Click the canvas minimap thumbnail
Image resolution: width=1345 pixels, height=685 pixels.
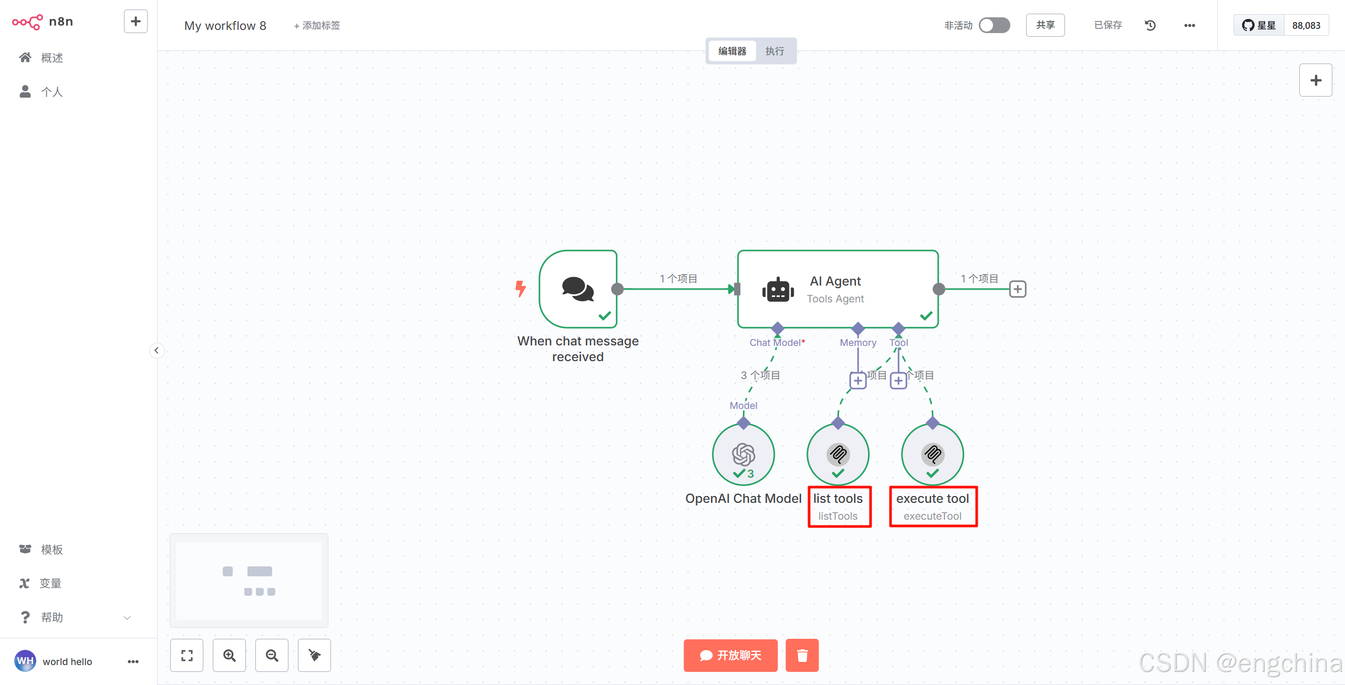click(x=249, y=581)
